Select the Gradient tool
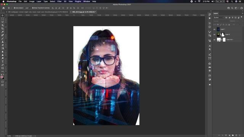 tap(3, 48)
